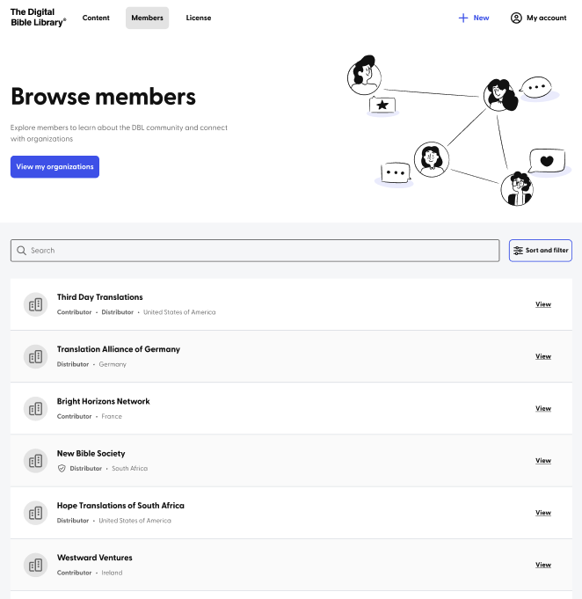This screenshot has width=582, height=599.
Task: Click United States of America under Third Day Translations
Action: 179,312
